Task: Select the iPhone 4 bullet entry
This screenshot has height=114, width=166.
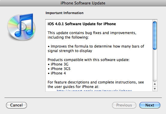Action: click(x=57, y=73)
